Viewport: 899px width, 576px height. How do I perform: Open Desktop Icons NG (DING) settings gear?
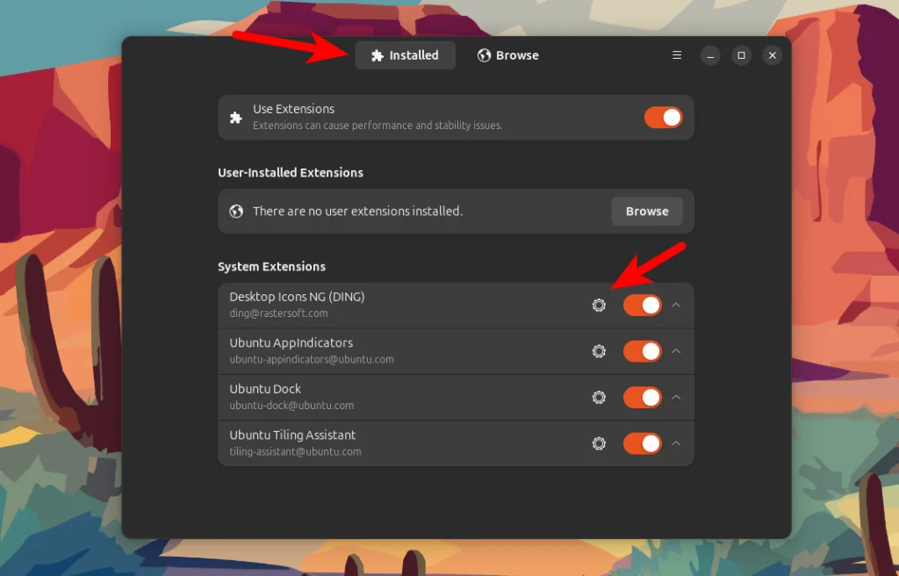click(x=599, y=305)
